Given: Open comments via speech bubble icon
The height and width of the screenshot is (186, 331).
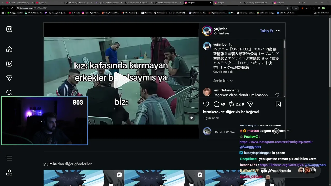Looking at the screenshot, I should coord(216,104).
